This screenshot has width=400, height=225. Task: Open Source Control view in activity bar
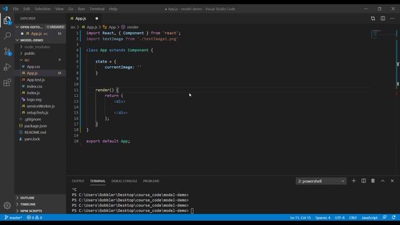point(7,51)
